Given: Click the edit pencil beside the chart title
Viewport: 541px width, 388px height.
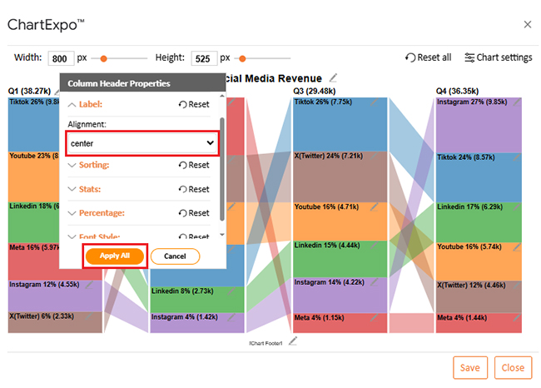Looking at the screenshot, I should coord(334,77).
